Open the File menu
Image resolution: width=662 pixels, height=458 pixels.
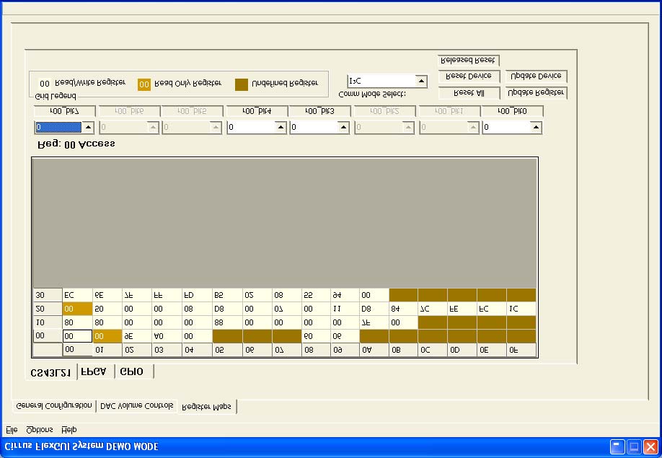[x=11, y=429]
